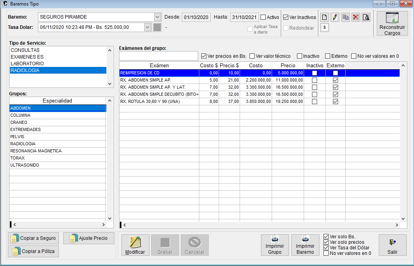414x266 pixels.
Task: Click Reconstruir Cargos button
Action: tap(392, 23)
